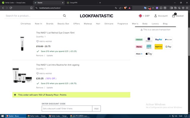Open the Brave VPN shield icon

tap(183, 8)
